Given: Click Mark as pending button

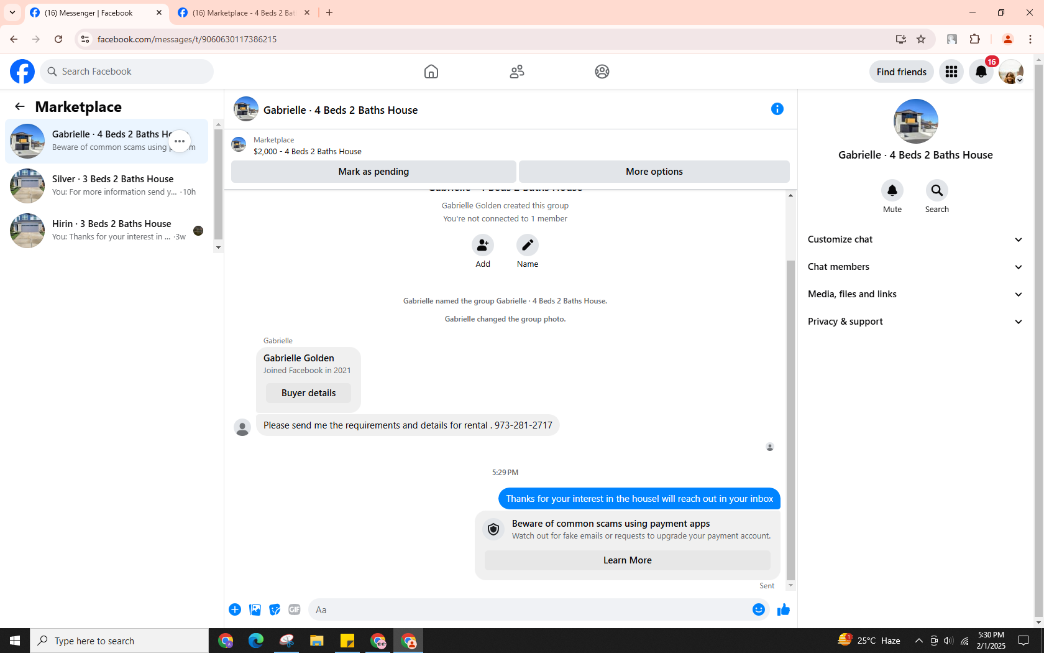Looking at the screenshot, I should (x=373, y=172).
